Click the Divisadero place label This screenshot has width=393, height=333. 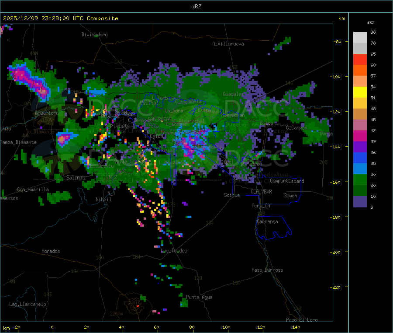pyautogui.click(x=94, y=35)
